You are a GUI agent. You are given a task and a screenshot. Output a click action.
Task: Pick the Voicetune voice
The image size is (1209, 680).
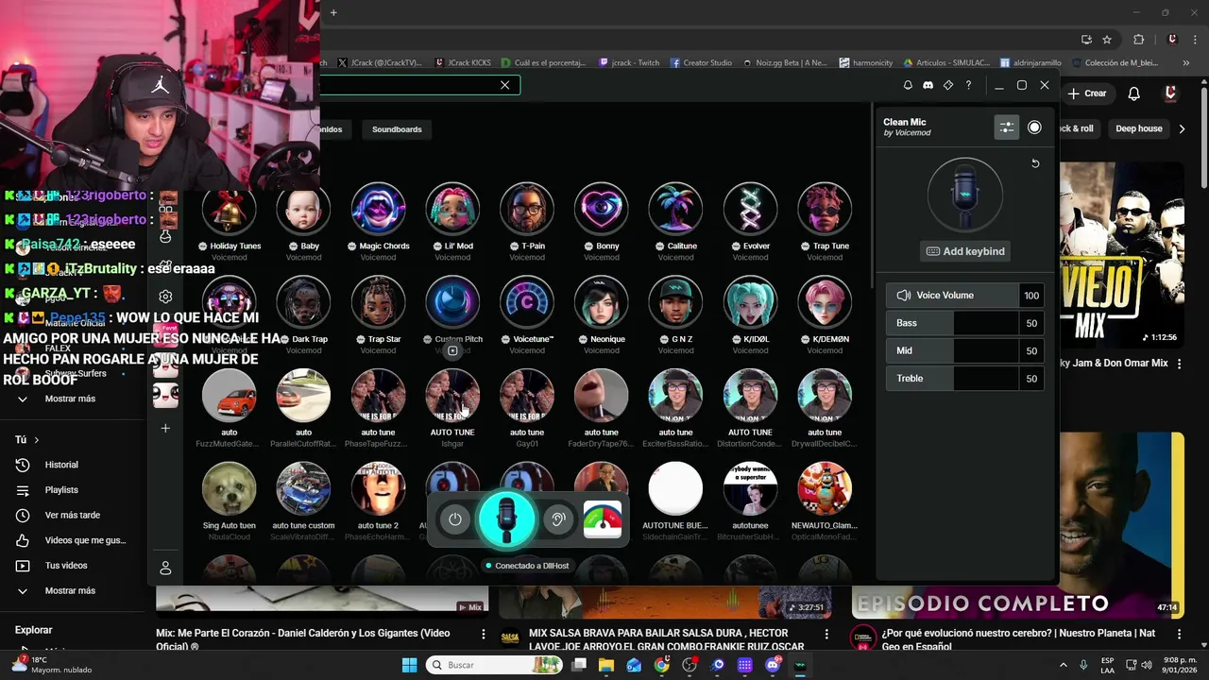(527, 302)
